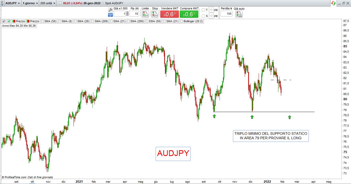Click the blue keyboard icon
The height and width of the screenshot is (184, 351).
[x=110, y=15]
